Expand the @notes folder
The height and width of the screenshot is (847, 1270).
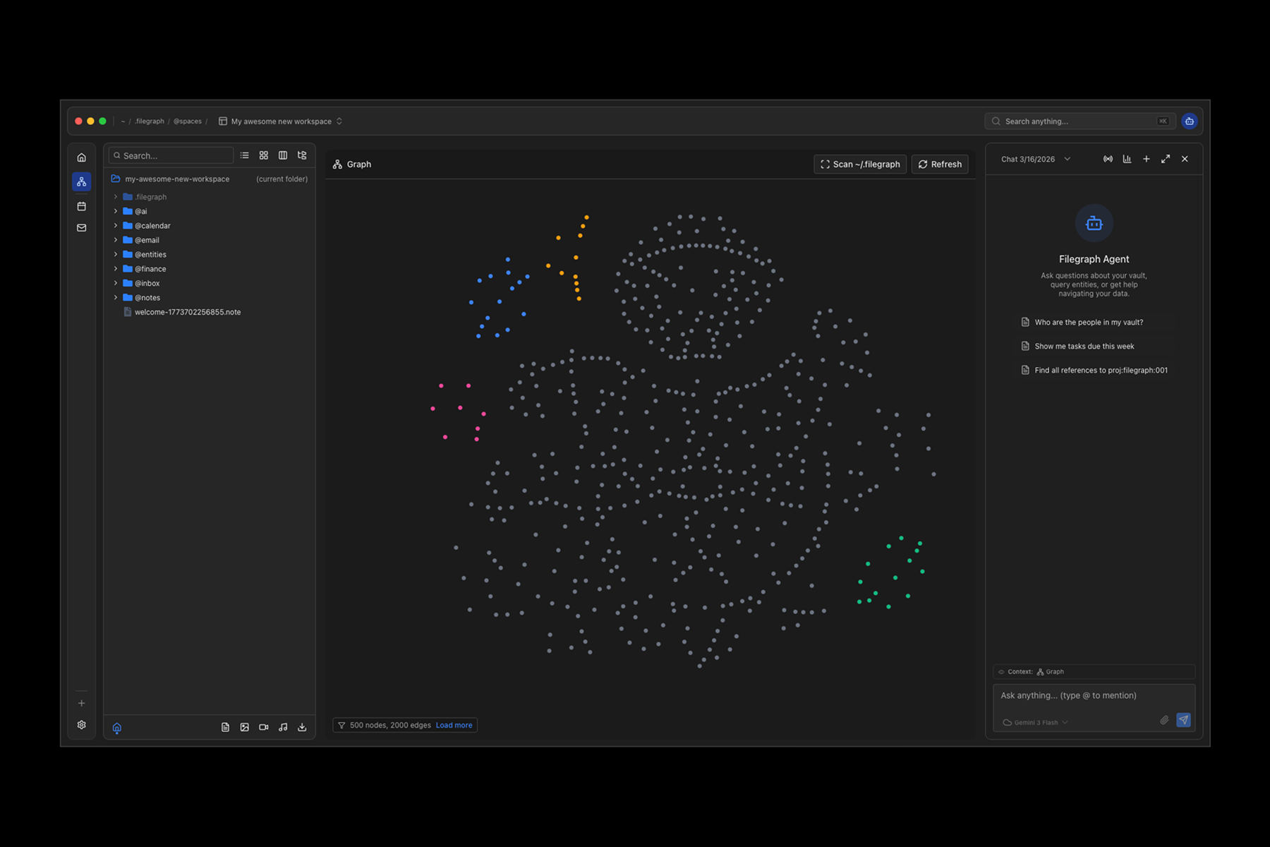click(x=116, y=298)
